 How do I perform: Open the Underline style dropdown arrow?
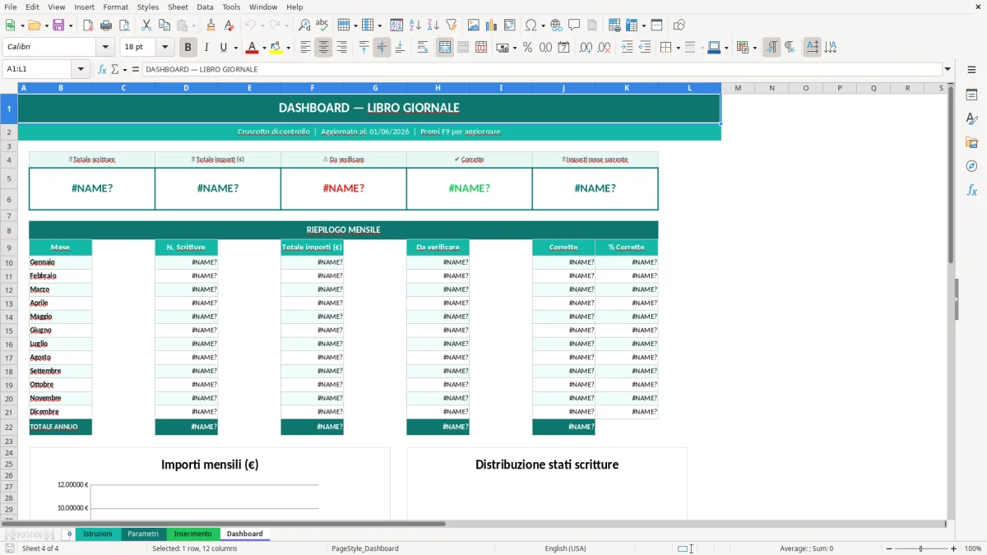point(235,48)
